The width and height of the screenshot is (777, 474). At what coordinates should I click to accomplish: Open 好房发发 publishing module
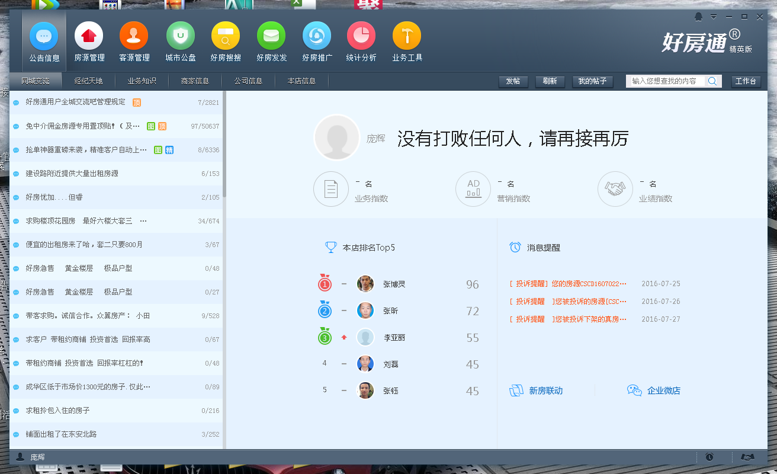pyautogui.click(x=271, y=41)
